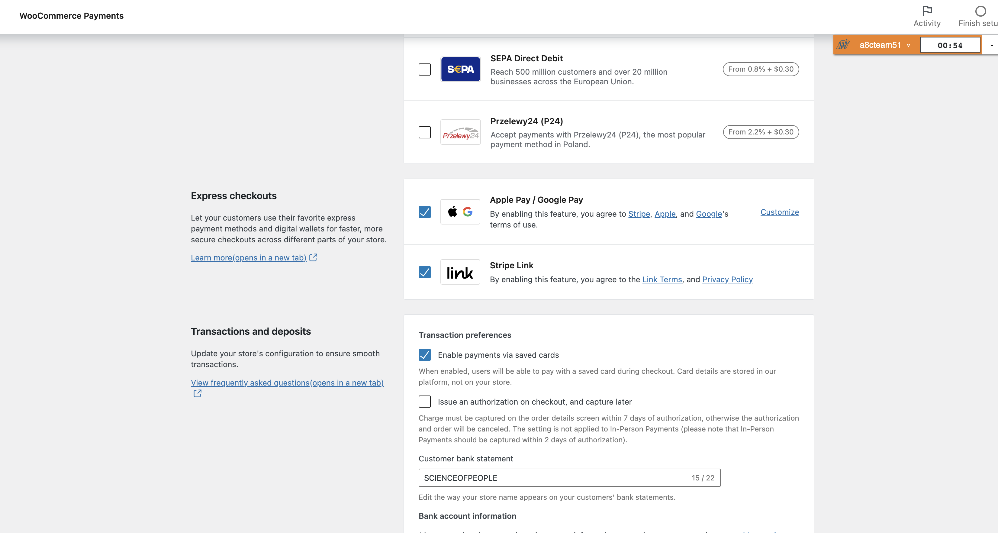Screen dimensions: 998x533
Task: Open the Apple Pay Customize link
Action: click(780, 212)
